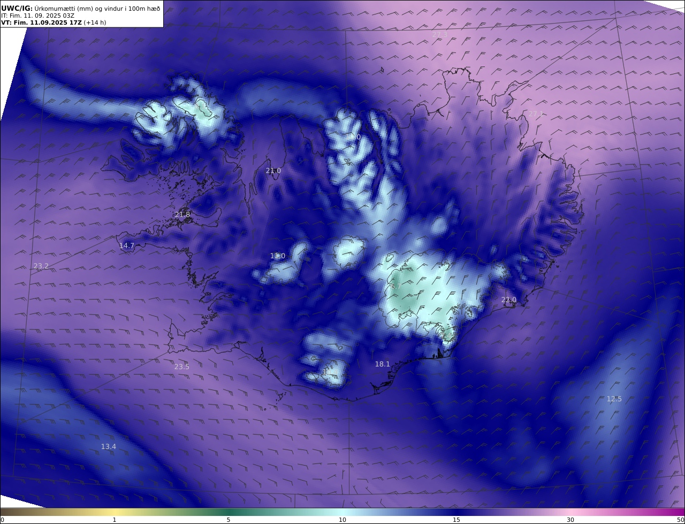Click the "15" tick on the color scale
Screen dimensions: 685x524
456,520
